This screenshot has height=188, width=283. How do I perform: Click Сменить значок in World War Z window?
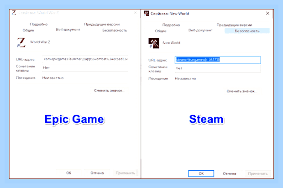[x=109, y=91]
